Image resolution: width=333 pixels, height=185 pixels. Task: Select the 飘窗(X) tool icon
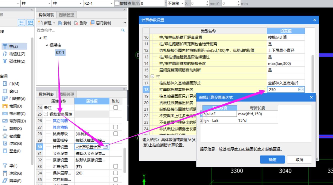[x=5, y=128]
